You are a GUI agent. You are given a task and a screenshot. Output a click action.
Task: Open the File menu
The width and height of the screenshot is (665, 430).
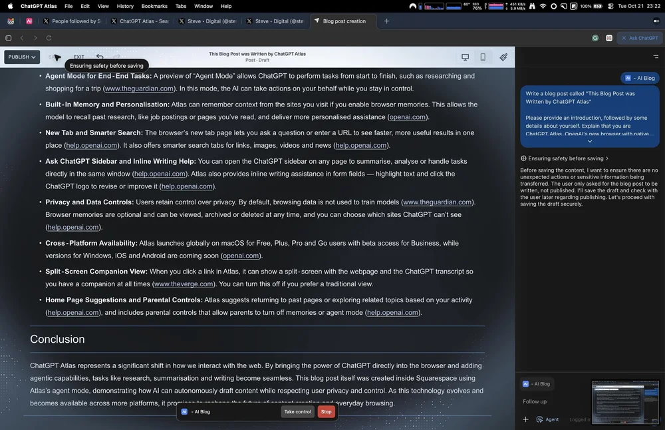click(x=68, y=6)
